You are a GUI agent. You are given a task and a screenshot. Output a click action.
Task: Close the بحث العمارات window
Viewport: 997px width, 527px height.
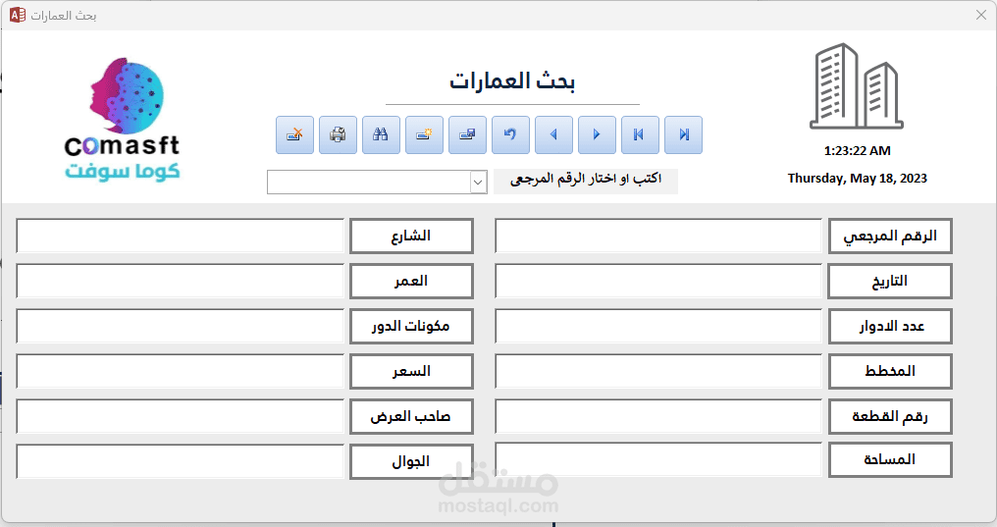[980, 15]
